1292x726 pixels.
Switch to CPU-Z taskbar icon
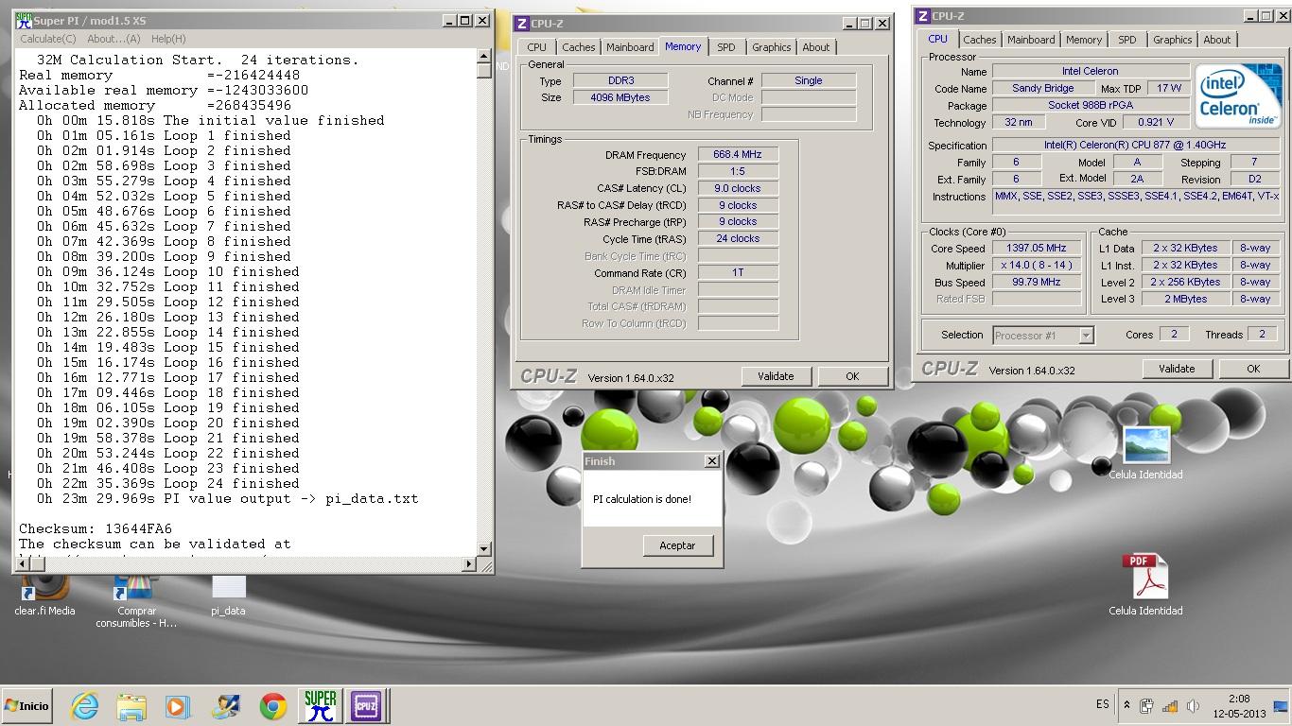click(366, 706)
